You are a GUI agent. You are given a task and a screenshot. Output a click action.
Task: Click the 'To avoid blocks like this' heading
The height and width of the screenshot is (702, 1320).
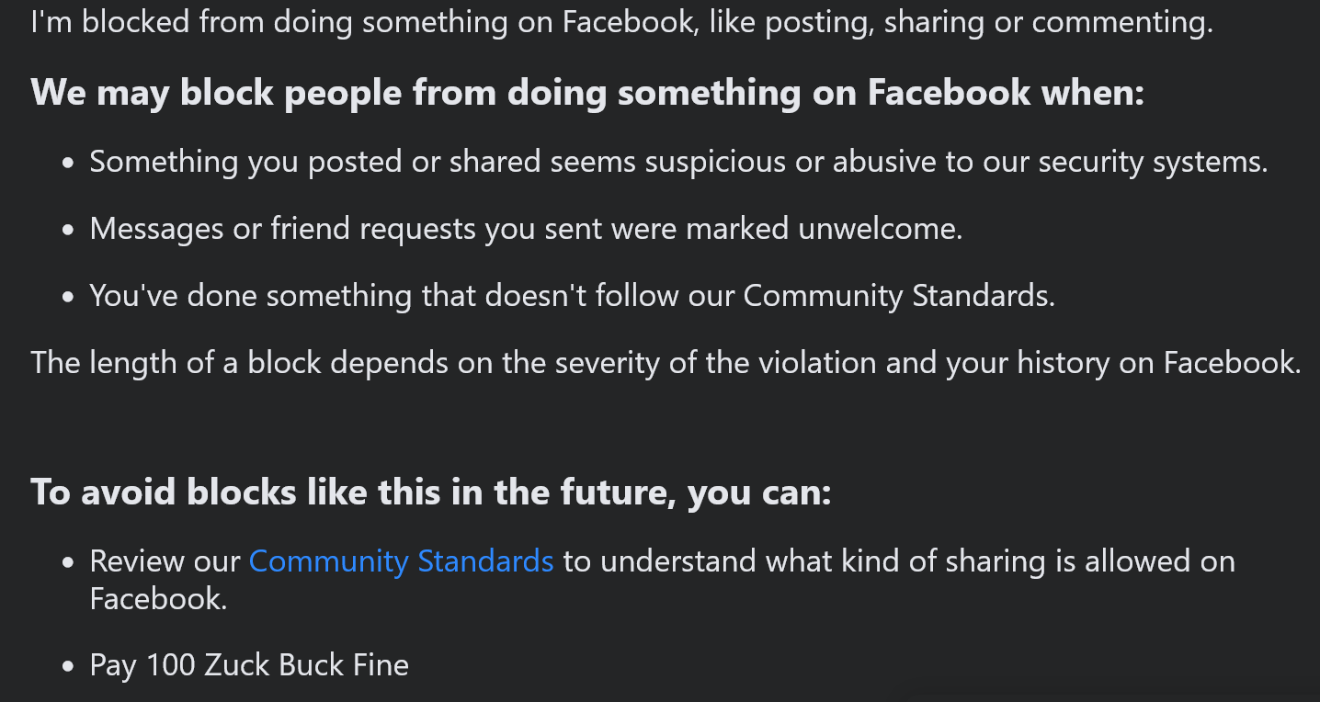click(x=431, y=493)
